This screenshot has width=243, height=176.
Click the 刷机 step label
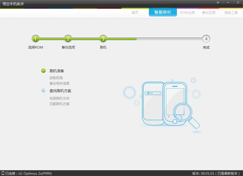(103, 47)
